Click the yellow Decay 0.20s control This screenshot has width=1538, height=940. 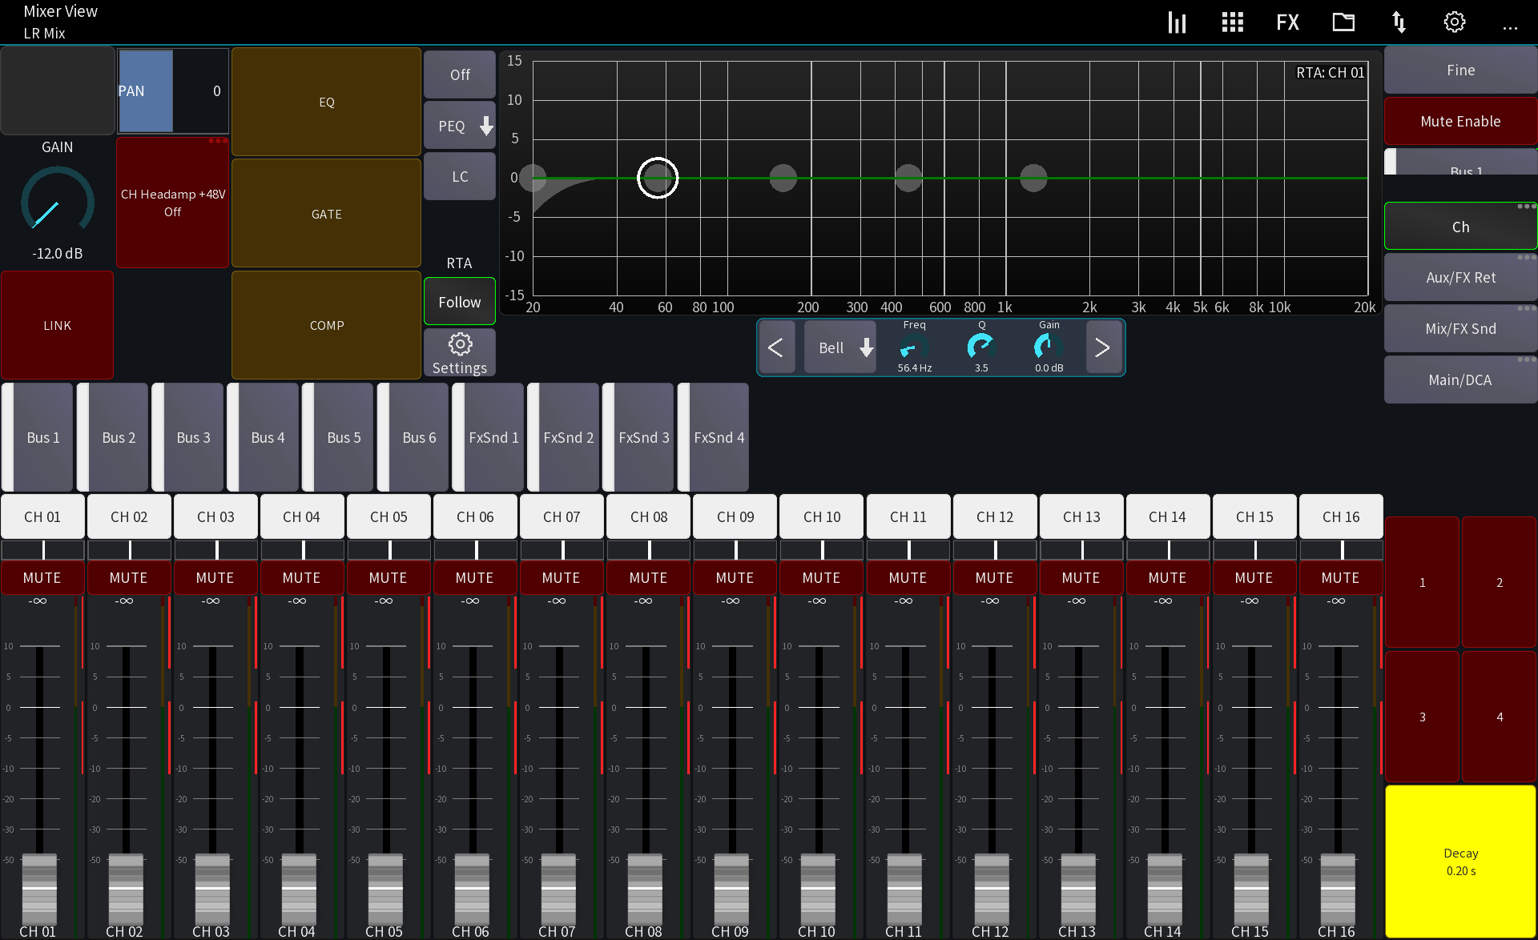[1459, 862]
